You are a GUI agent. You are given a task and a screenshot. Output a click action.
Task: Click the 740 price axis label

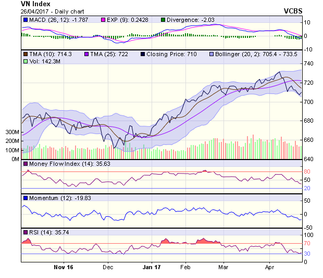pos(309,63)
